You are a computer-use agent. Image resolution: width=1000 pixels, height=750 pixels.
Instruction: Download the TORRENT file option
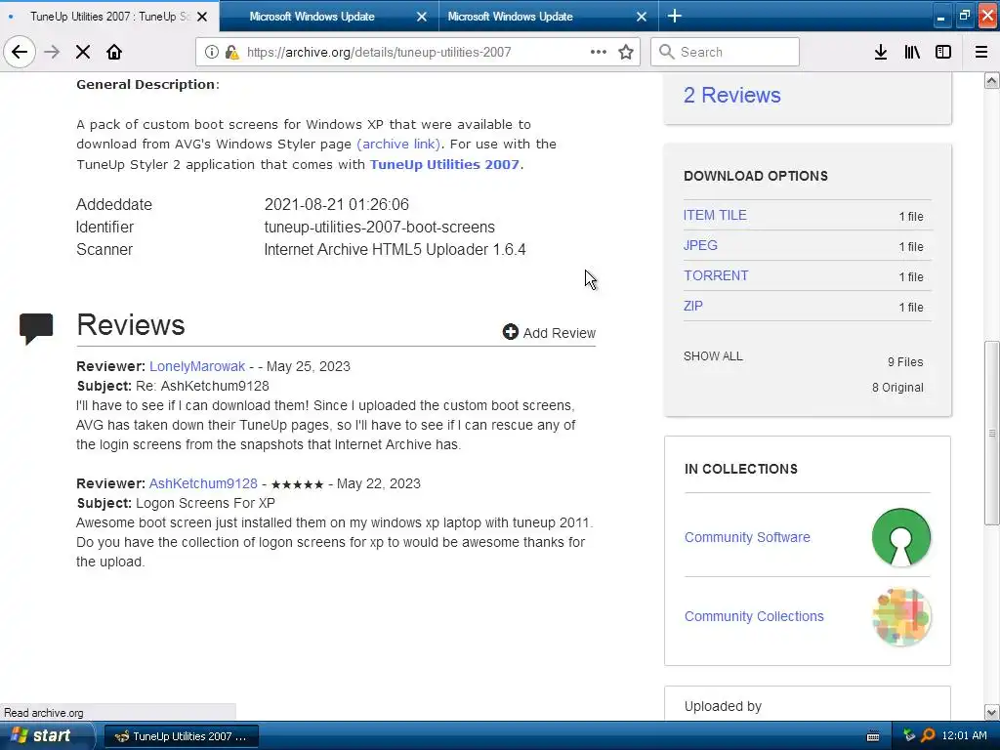(x=716, y=275)
